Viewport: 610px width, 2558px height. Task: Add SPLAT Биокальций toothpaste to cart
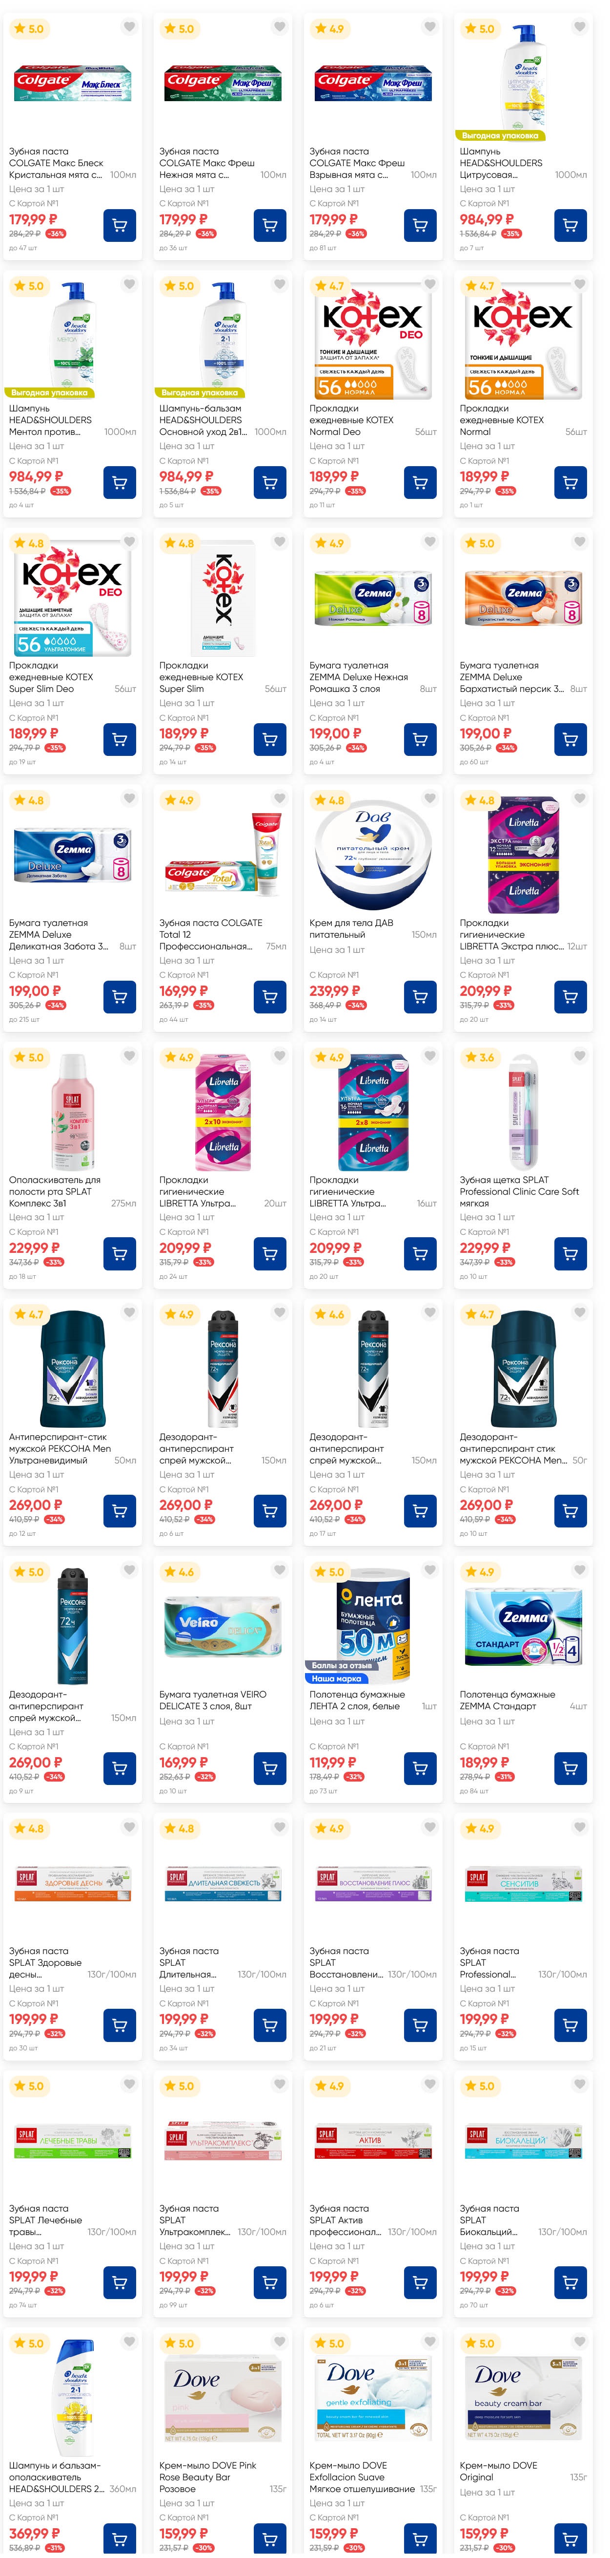point(570,2283)
